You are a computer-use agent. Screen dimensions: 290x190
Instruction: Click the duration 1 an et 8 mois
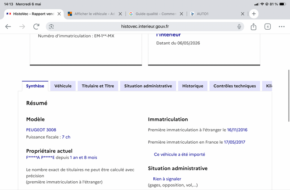(83, 157)
